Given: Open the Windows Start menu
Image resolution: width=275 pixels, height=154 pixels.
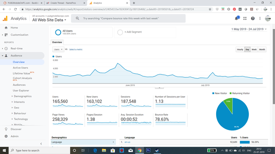Looking at the screenshot, I should point(4,150).
